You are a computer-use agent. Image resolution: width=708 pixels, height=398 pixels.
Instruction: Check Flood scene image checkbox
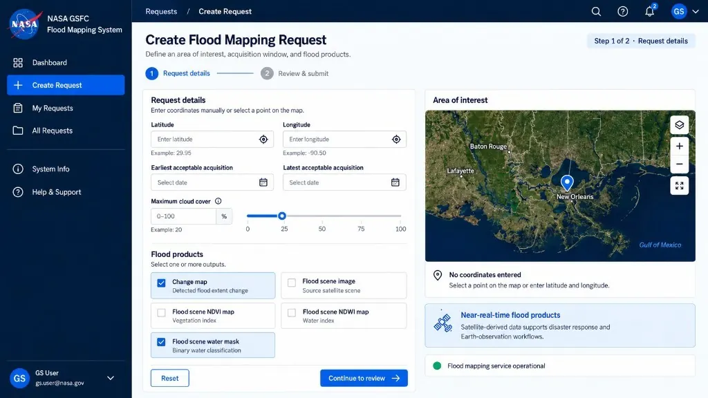(292, 283)
